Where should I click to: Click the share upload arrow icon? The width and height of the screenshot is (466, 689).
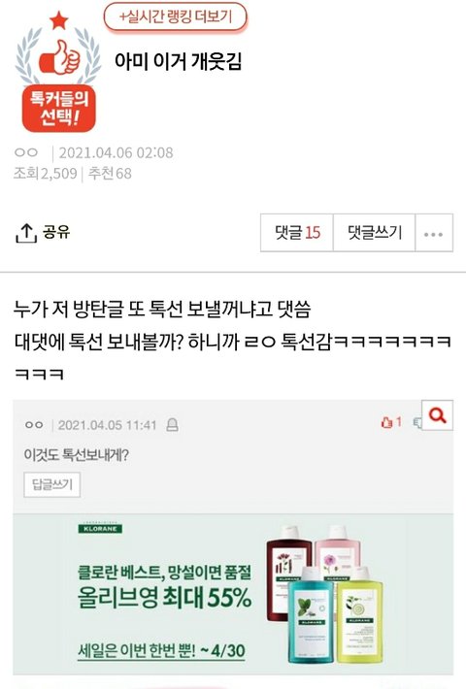pos(25,233)
